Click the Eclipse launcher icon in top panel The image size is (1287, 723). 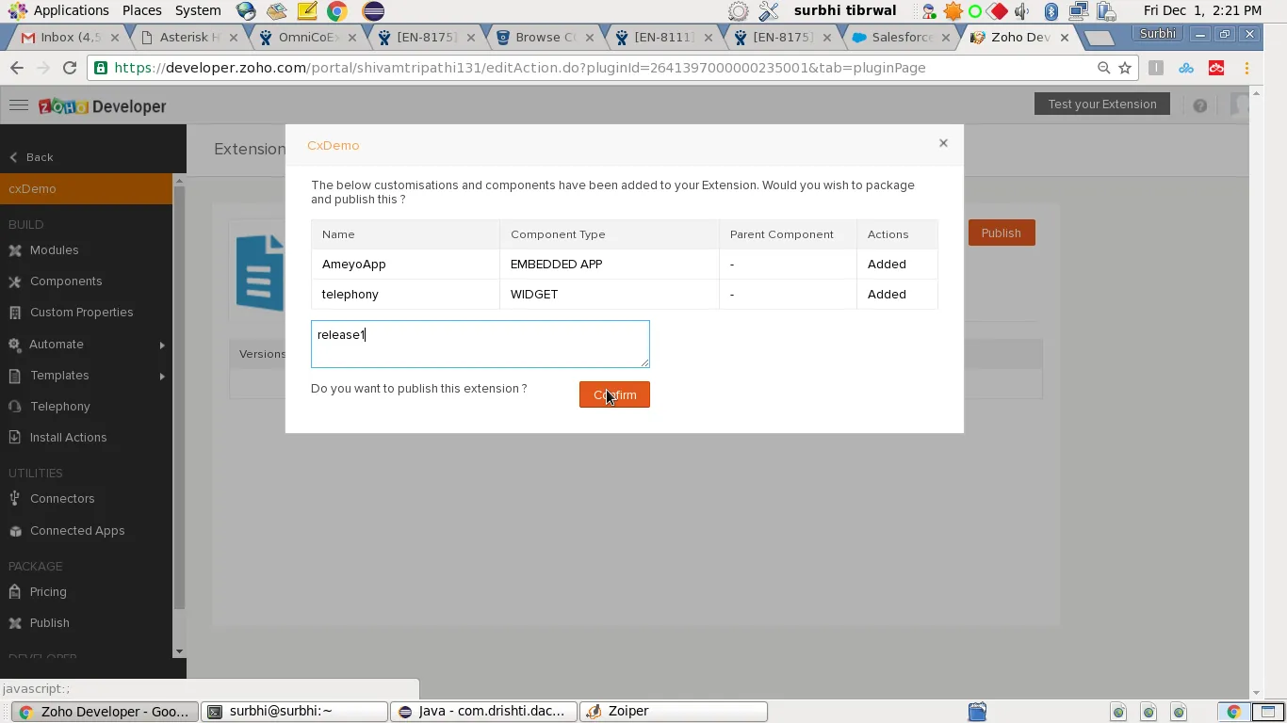[373, 11]
